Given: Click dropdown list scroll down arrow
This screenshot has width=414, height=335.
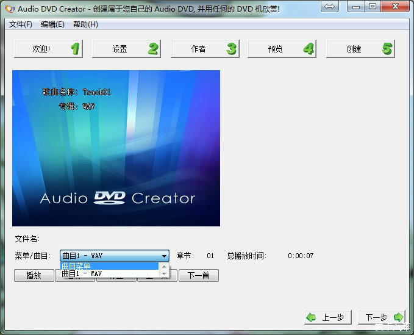Looking at the screenshot, I should (165, 274).
